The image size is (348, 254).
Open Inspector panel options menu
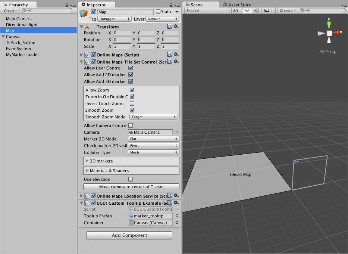pos(177,5)
